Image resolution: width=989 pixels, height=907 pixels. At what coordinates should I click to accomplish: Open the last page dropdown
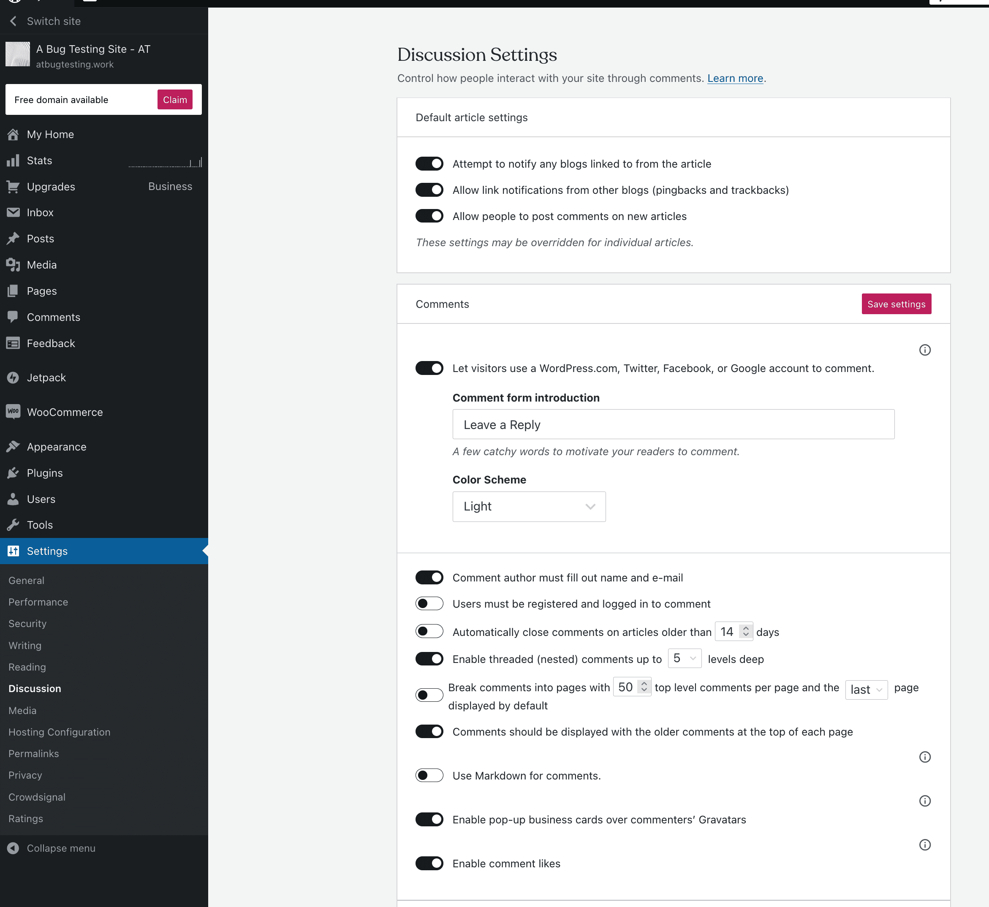pos(866,690)
